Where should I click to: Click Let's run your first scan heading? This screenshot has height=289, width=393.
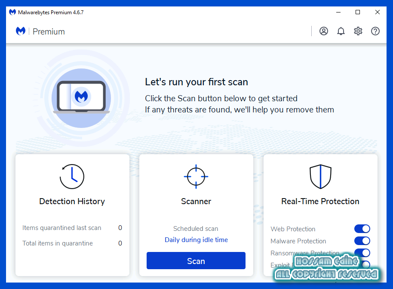pos(196,82)
